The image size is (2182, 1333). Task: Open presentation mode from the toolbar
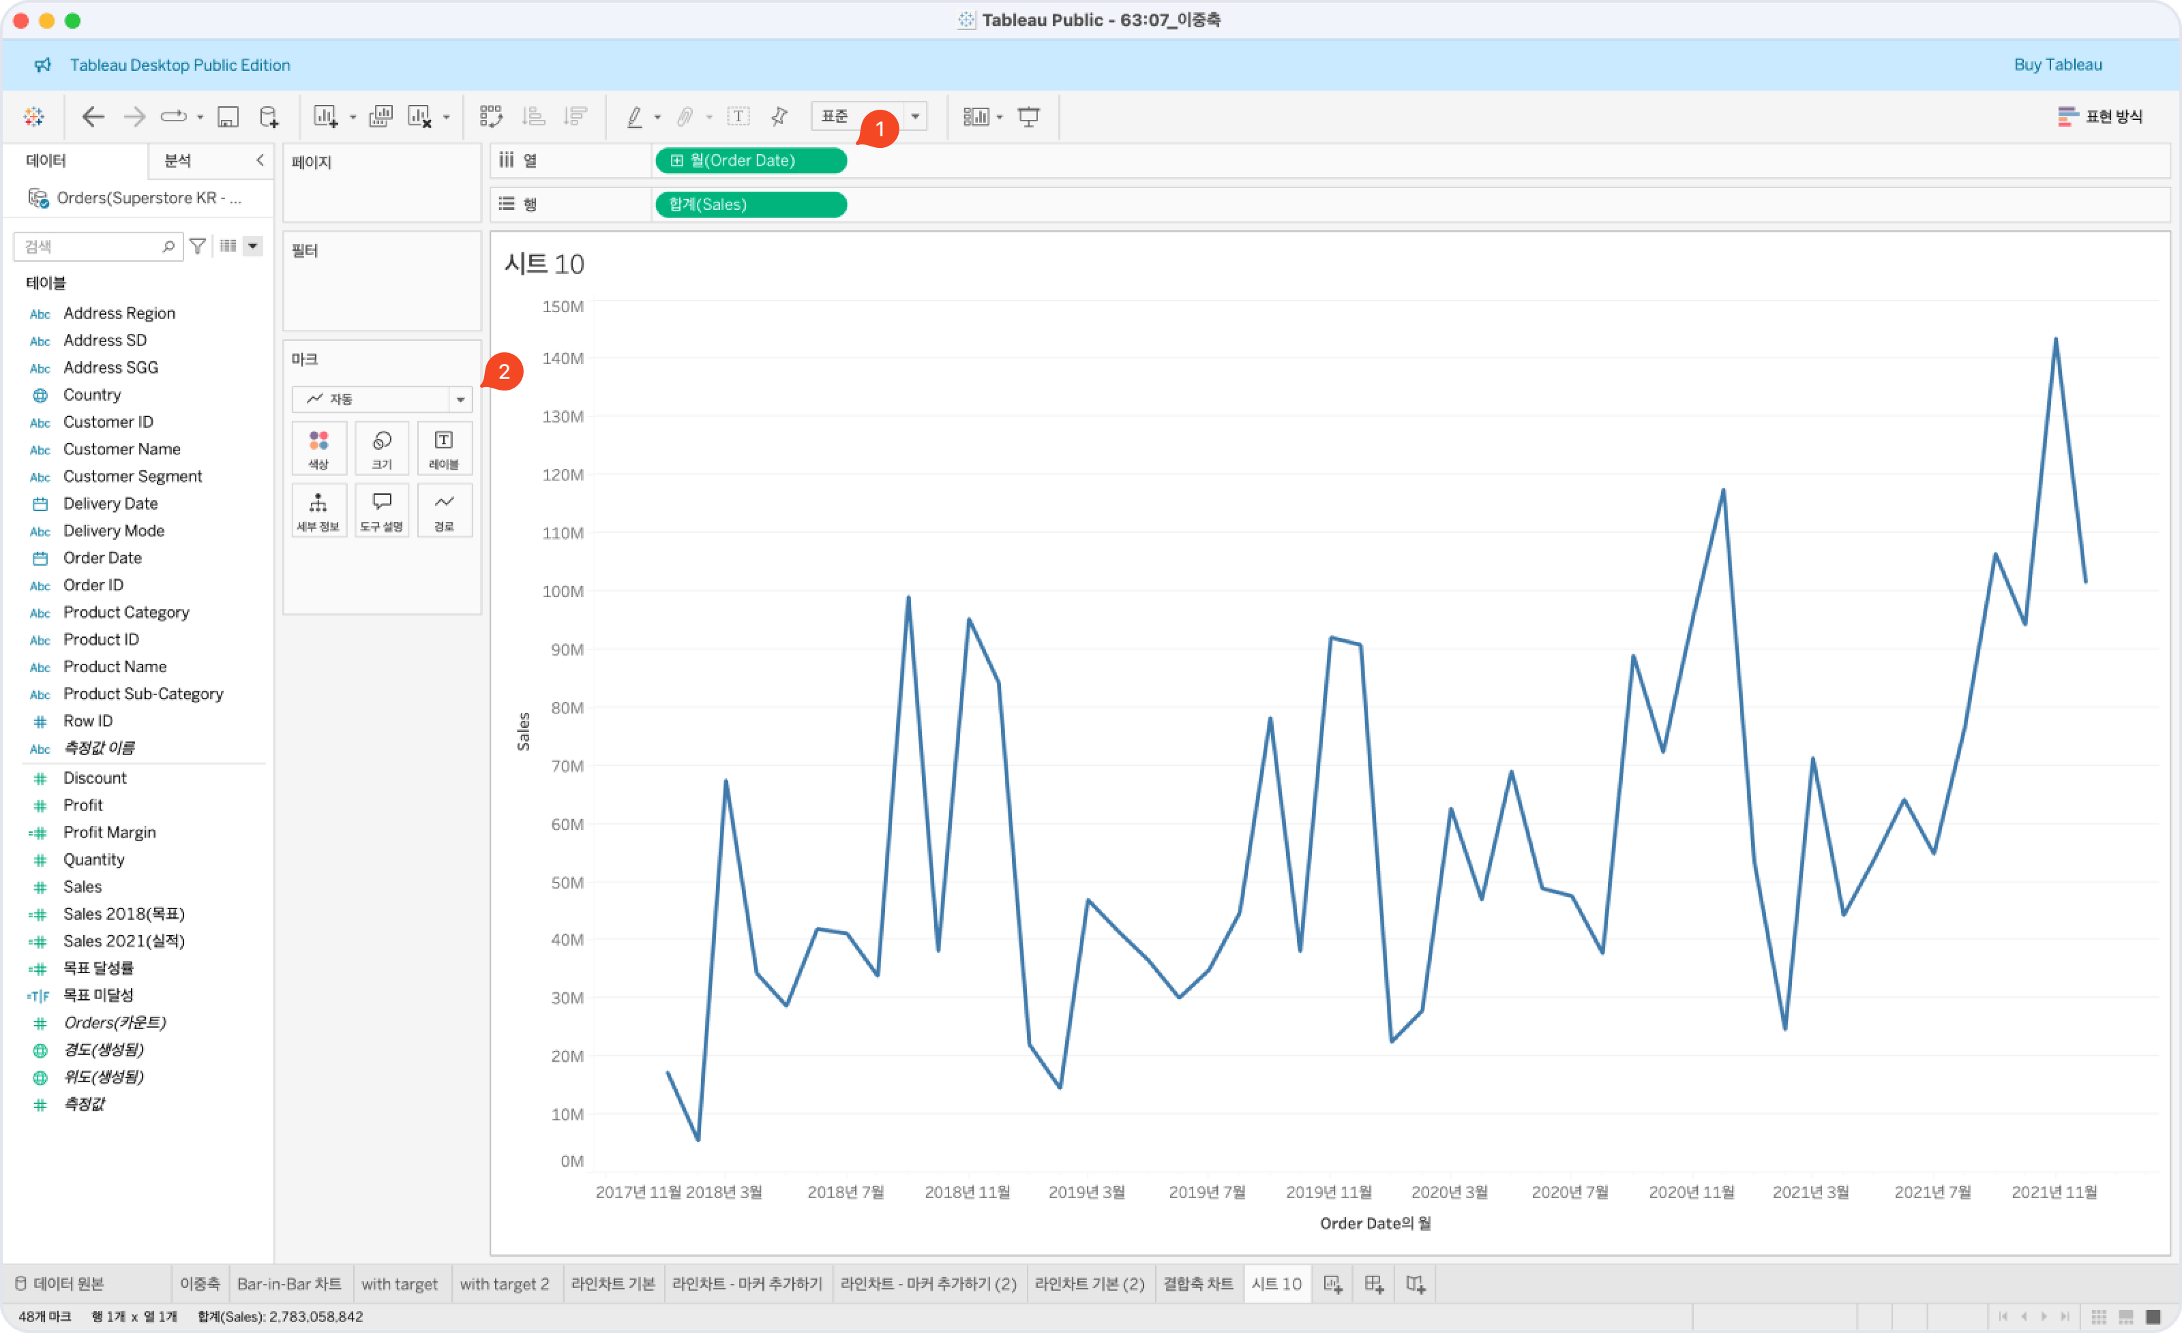pyautogui.click(x=1028, y=116)
